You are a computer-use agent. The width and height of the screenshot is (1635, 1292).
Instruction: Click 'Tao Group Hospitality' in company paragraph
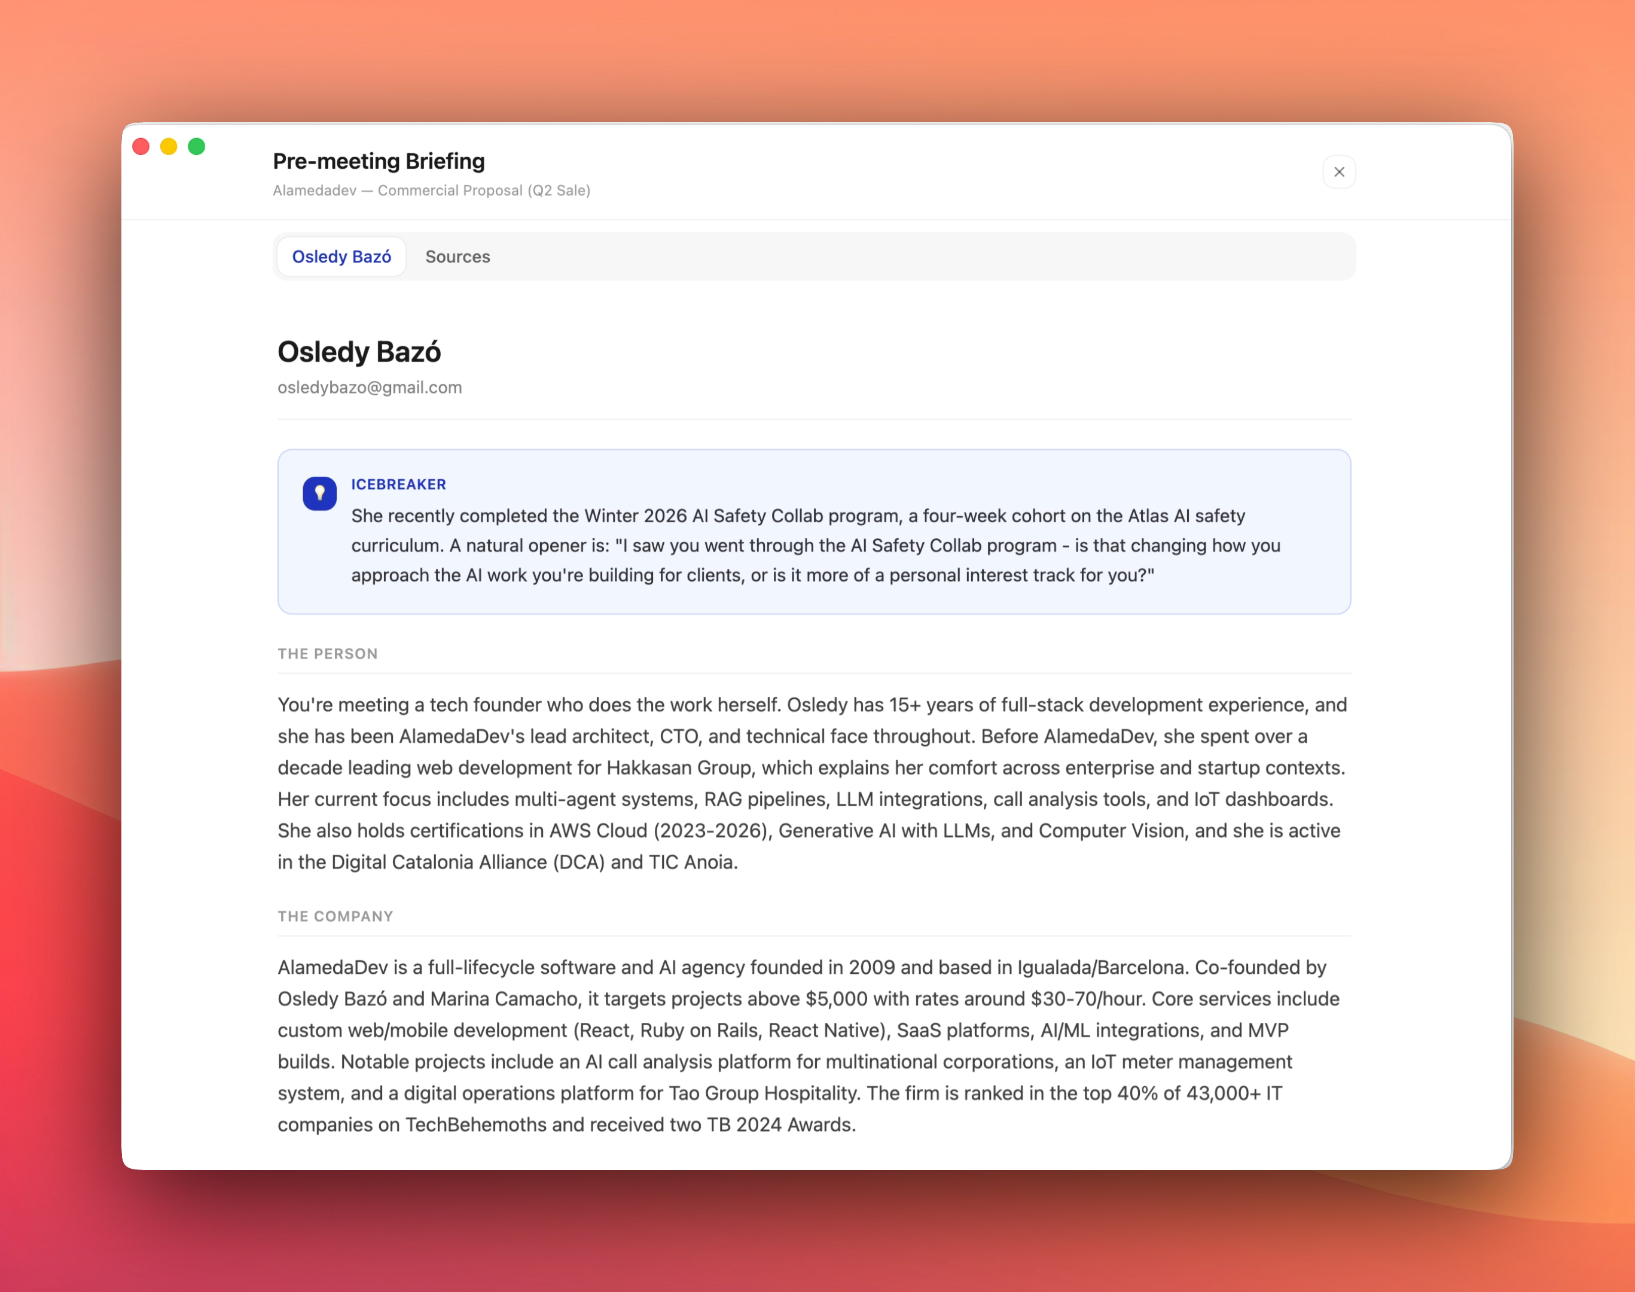click(x=764, y=1093)
